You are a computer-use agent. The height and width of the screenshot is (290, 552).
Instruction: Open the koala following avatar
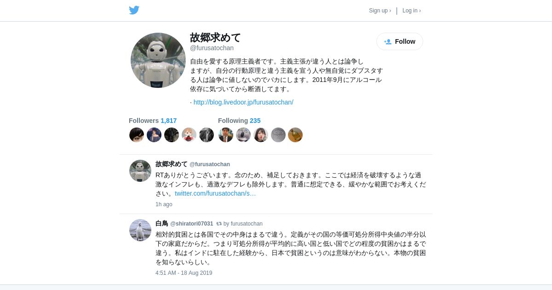(x=243, y=135)
